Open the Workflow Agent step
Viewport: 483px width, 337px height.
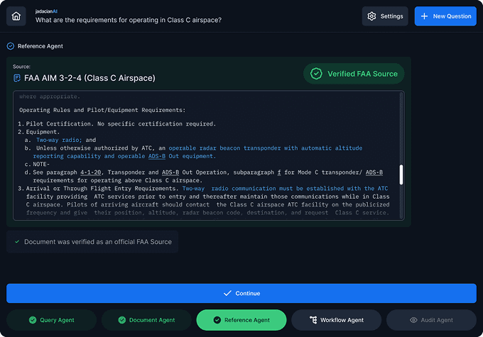pos(337,320)
